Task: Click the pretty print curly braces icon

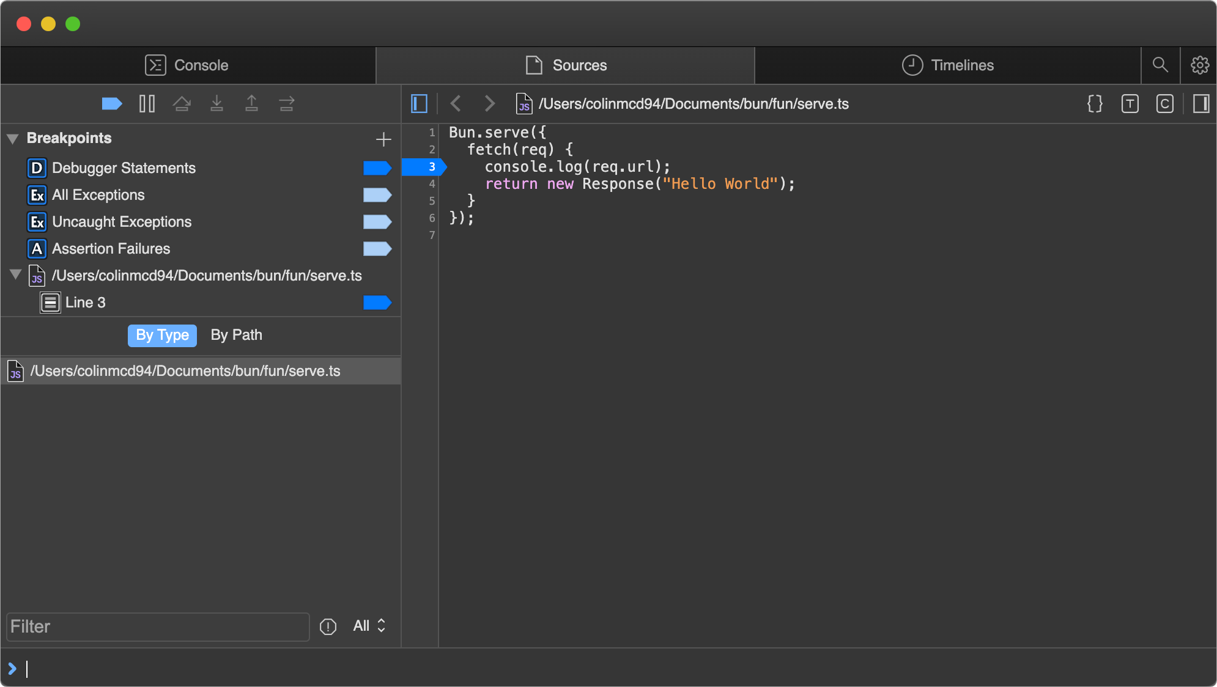Action: [1095, 103]
